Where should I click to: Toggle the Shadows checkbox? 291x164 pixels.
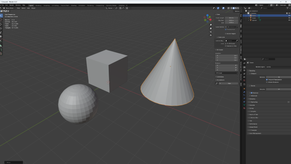click(251, 93)
